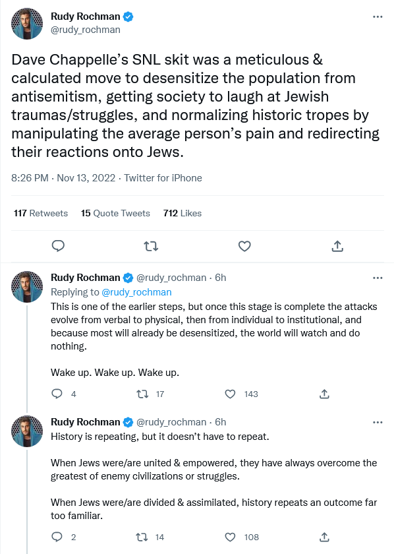
Task: Open the 712 Likes list
Action: [x=182, y=213]
